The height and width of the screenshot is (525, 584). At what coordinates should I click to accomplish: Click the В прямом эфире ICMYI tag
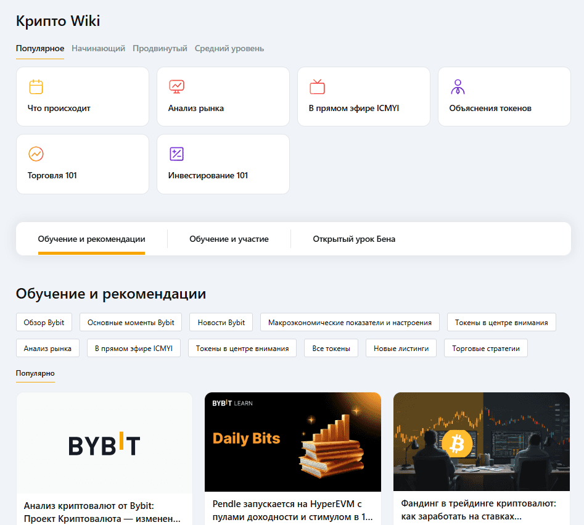coord(134,349)
